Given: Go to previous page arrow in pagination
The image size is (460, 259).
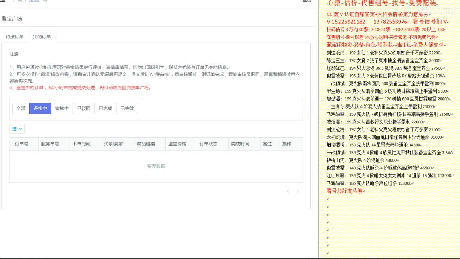Looking at the screenshot, I should (x=288, y=191).
